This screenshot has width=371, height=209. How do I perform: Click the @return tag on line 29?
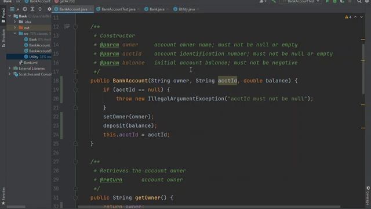pyautogui.click(x=111, y=180)
